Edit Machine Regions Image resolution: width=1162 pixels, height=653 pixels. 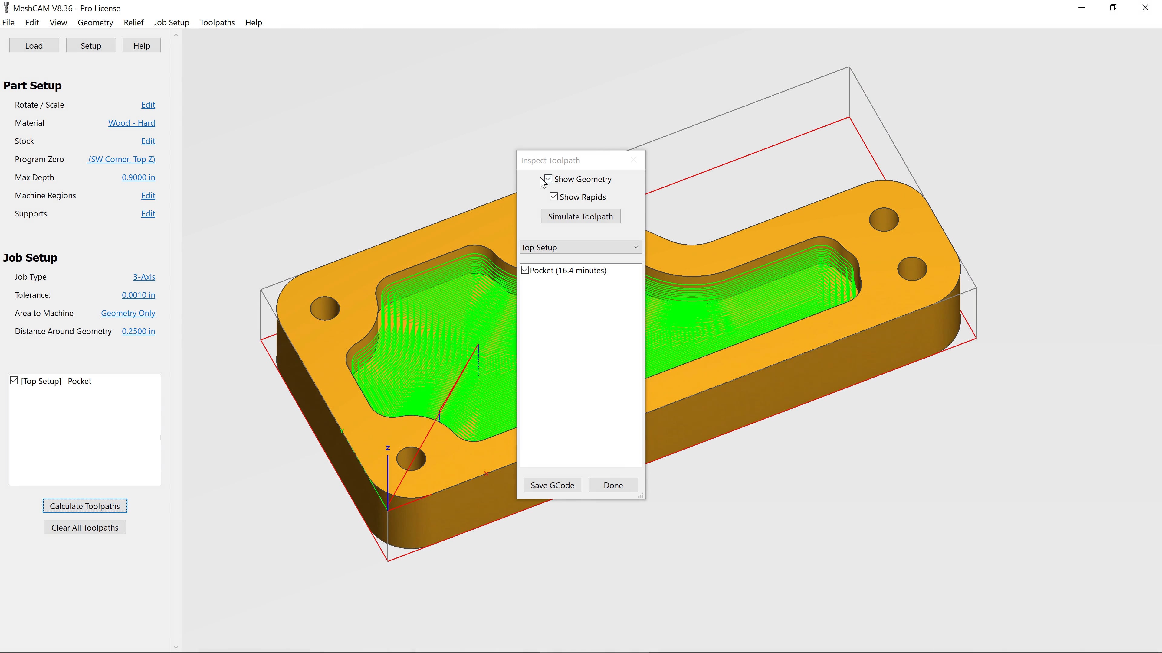point(148,196)
